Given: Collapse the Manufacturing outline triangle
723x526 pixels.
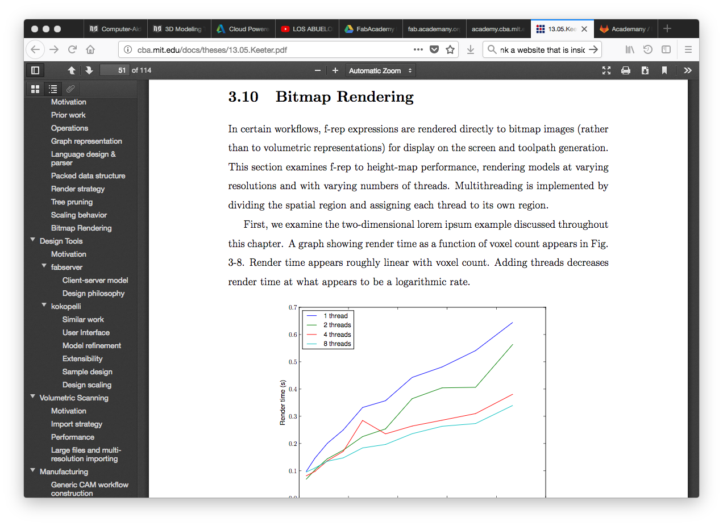Looking at the screenshot, I should [x=33, y=471].
